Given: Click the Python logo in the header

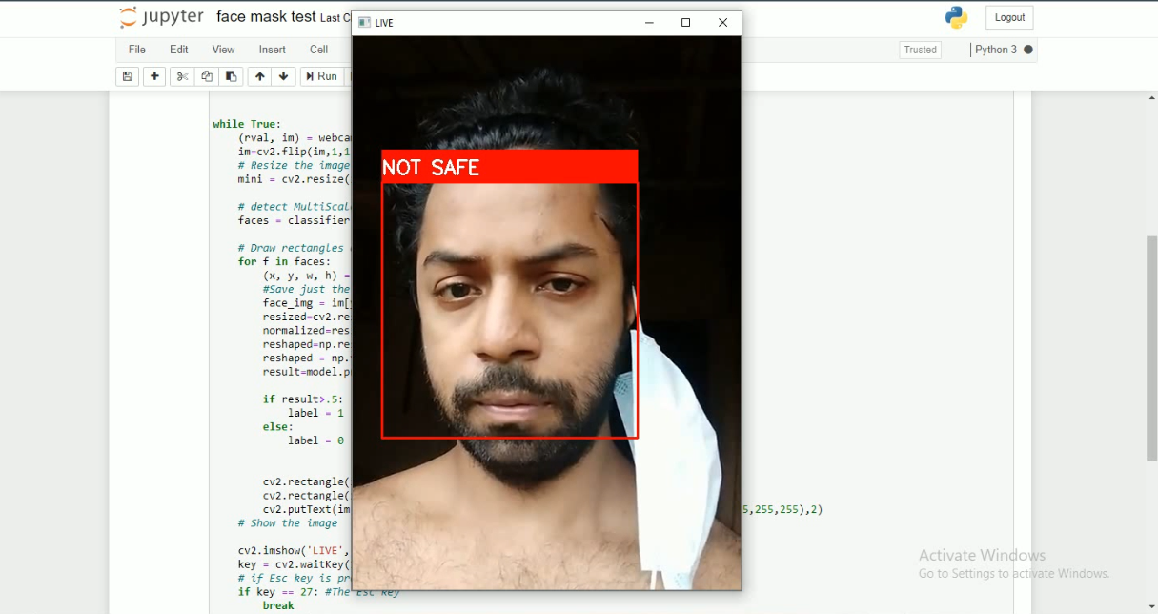Looking at the screenshot, I should click(955, 16).
